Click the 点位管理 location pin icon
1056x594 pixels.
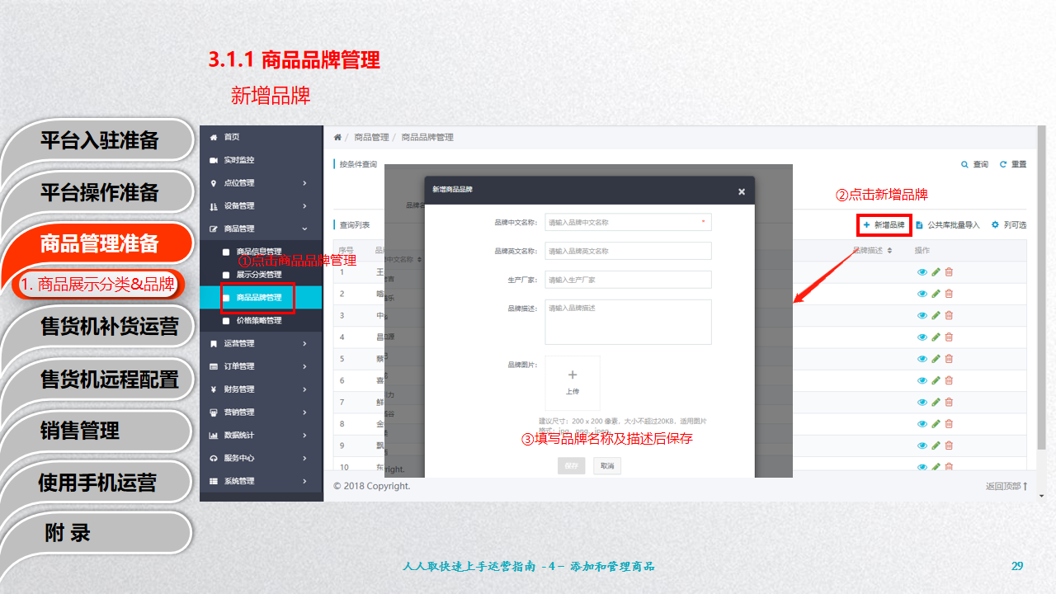(x=214, y=183)
